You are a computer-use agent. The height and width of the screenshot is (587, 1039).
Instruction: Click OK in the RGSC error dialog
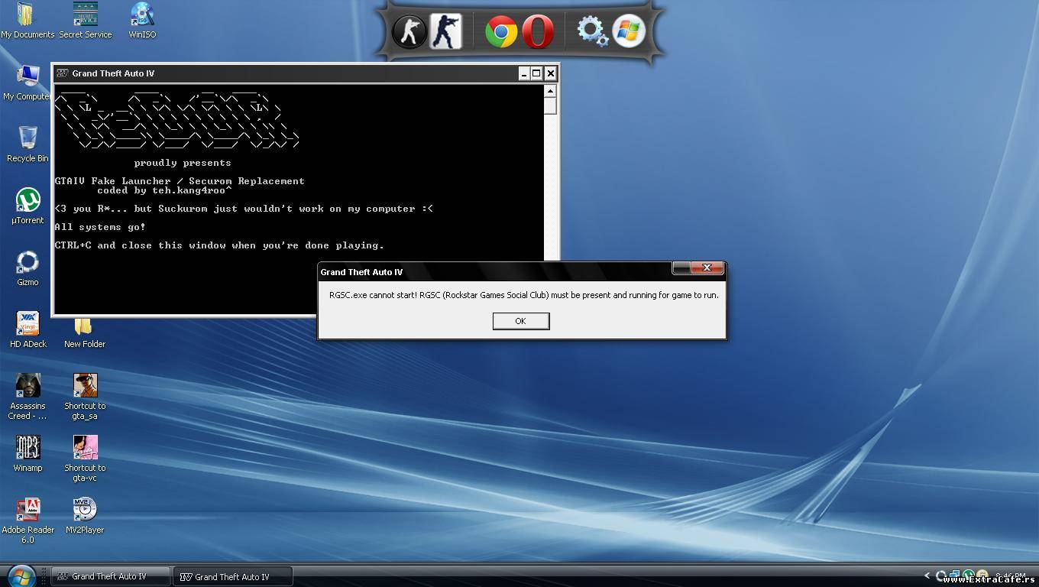tap(521, 321)
